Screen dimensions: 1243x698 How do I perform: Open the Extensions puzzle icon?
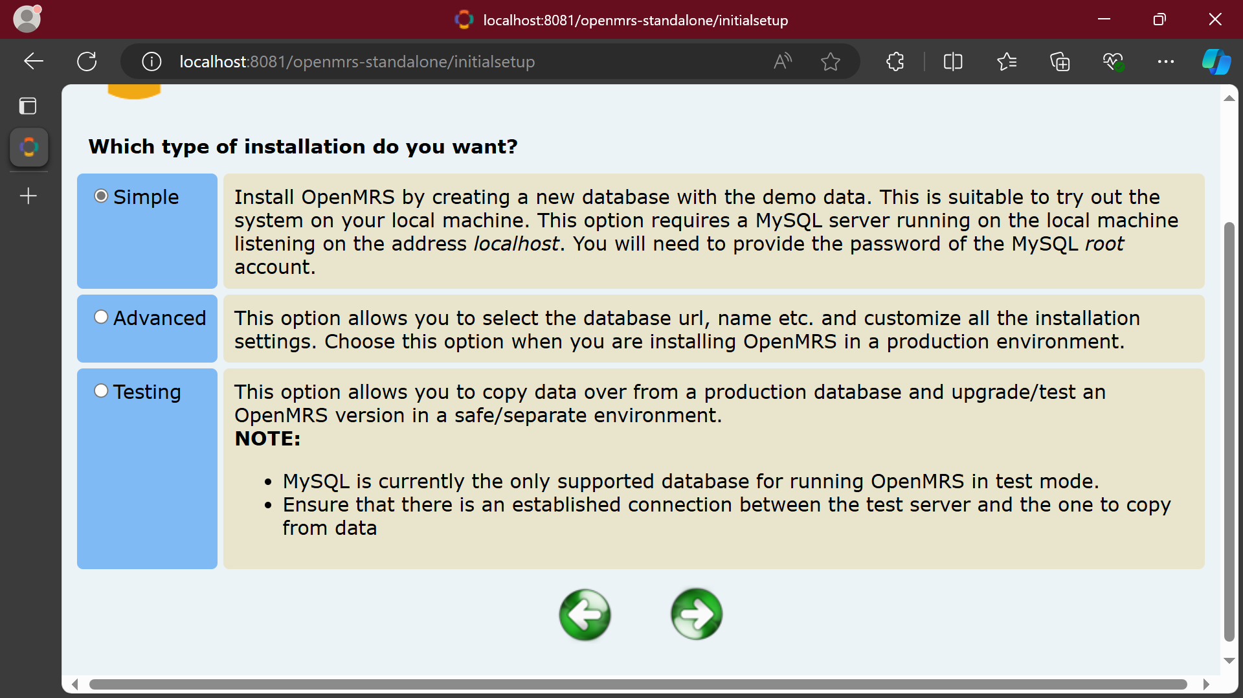tap(895, 62)
